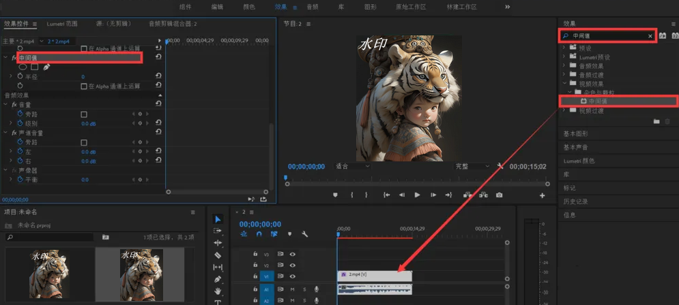
Task: Select the Razor tool
Action: pos(218,255)
